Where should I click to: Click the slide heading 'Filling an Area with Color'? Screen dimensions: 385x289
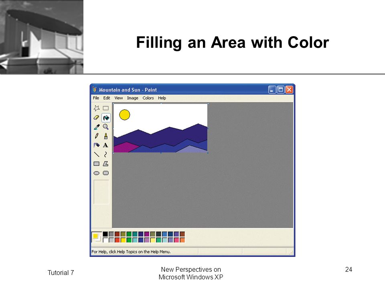tap(232, 43)
